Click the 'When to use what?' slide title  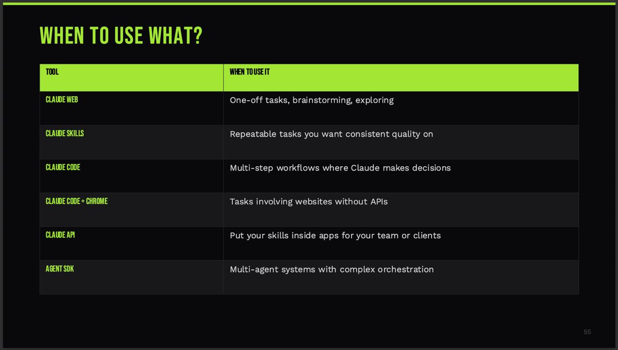(121, 36)
